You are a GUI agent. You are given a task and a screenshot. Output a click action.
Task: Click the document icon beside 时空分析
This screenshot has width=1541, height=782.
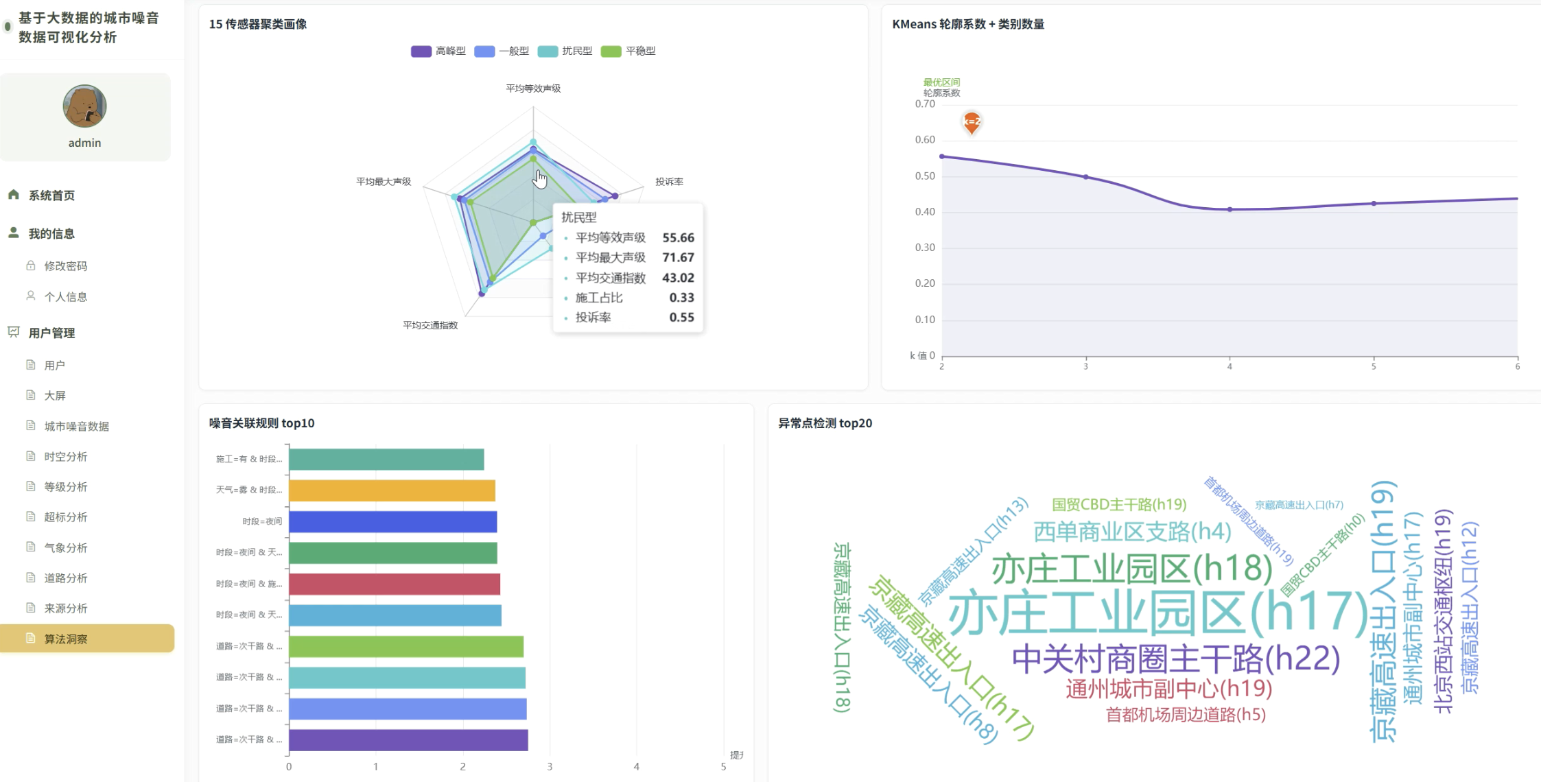coord(31,456)
